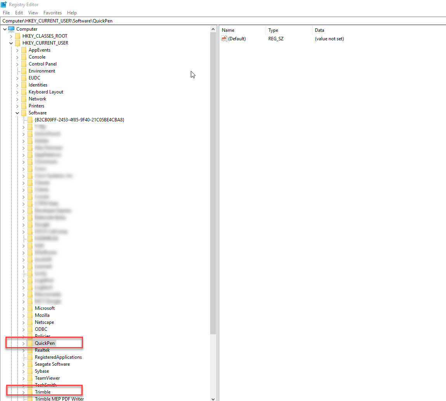Collapse the HKEY_CURRENT_USER hive
Screen dimensions: 446x401
[x=11, y=43]
